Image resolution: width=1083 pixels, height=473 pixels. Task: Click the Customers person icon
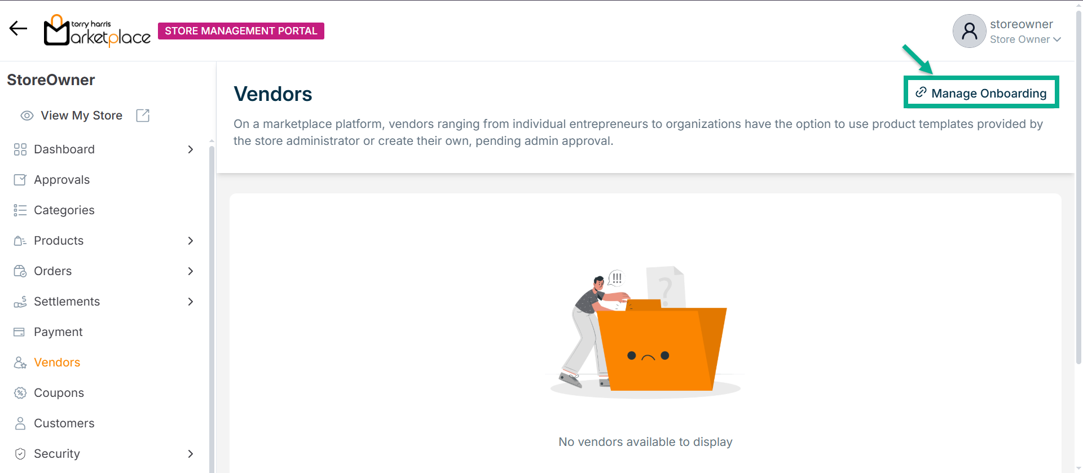20,423
